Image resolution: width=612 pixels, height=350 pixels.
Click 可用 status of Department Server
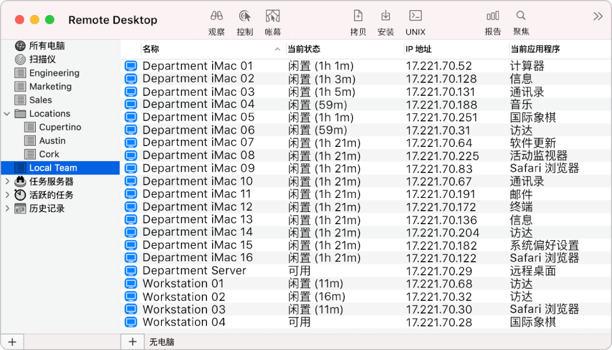click(x=300, y=271)
